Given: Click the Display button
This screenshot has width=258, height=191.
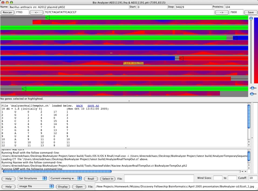Looking at the screenshot, I should coord(63,186).
